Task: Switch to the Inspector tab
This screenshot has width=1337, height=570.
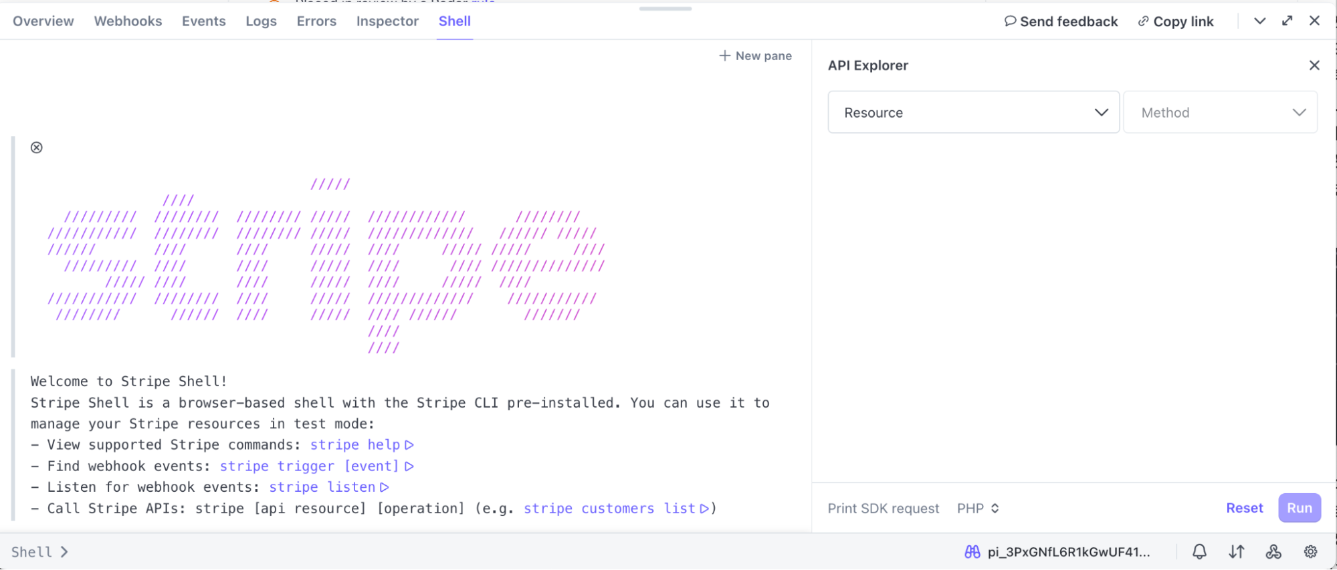Action: click(x=387, y=21)
